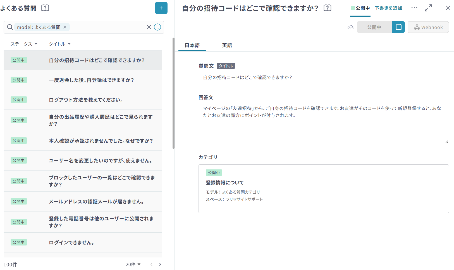This screenshot has width=454, height=270.
Task: Click the cloud sync status icon
Action: coord(350,27)
